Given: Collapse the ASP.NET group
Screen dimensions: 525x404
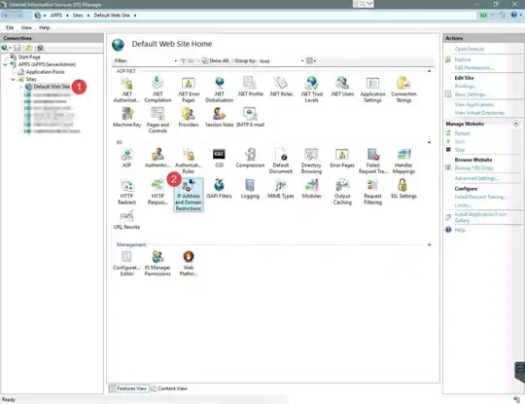Looking at the screenshot, I should pos(429,71).
